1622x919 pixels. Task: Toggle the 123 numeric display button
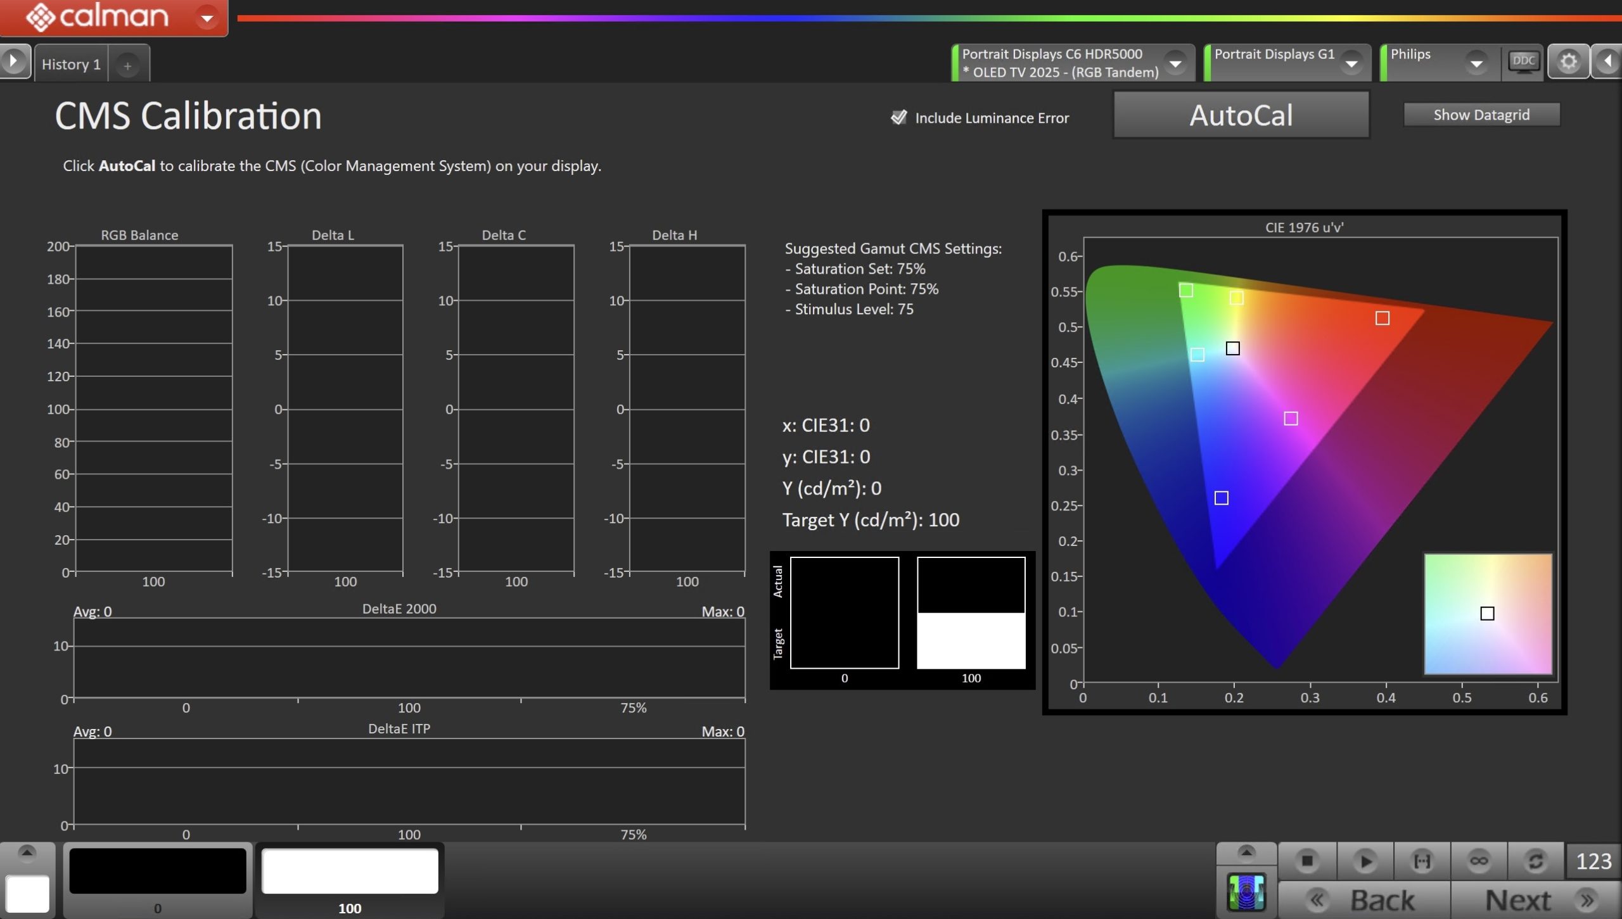pos(1593,861)
